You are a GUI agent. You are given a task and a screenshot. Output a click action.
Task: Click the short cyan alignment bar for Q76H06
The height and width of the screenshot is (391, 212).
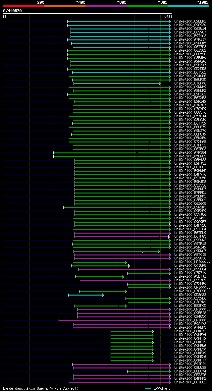click(117, 84)
